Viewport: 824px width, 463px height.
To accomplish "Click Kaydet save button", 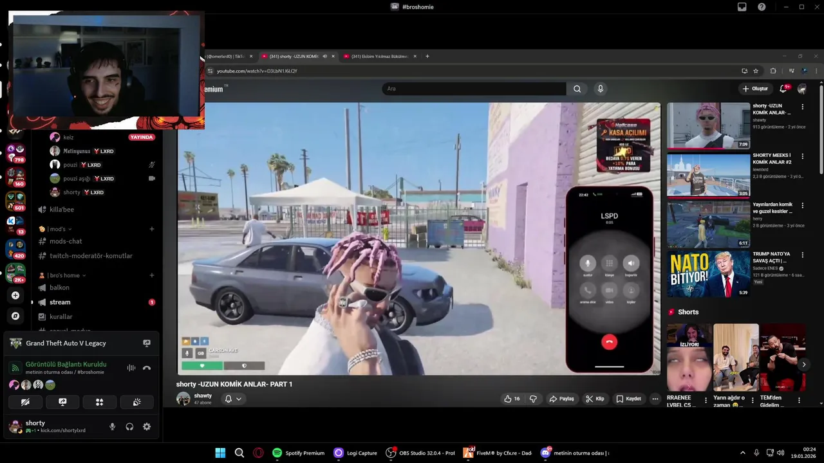I will click(x=628, y=399).
